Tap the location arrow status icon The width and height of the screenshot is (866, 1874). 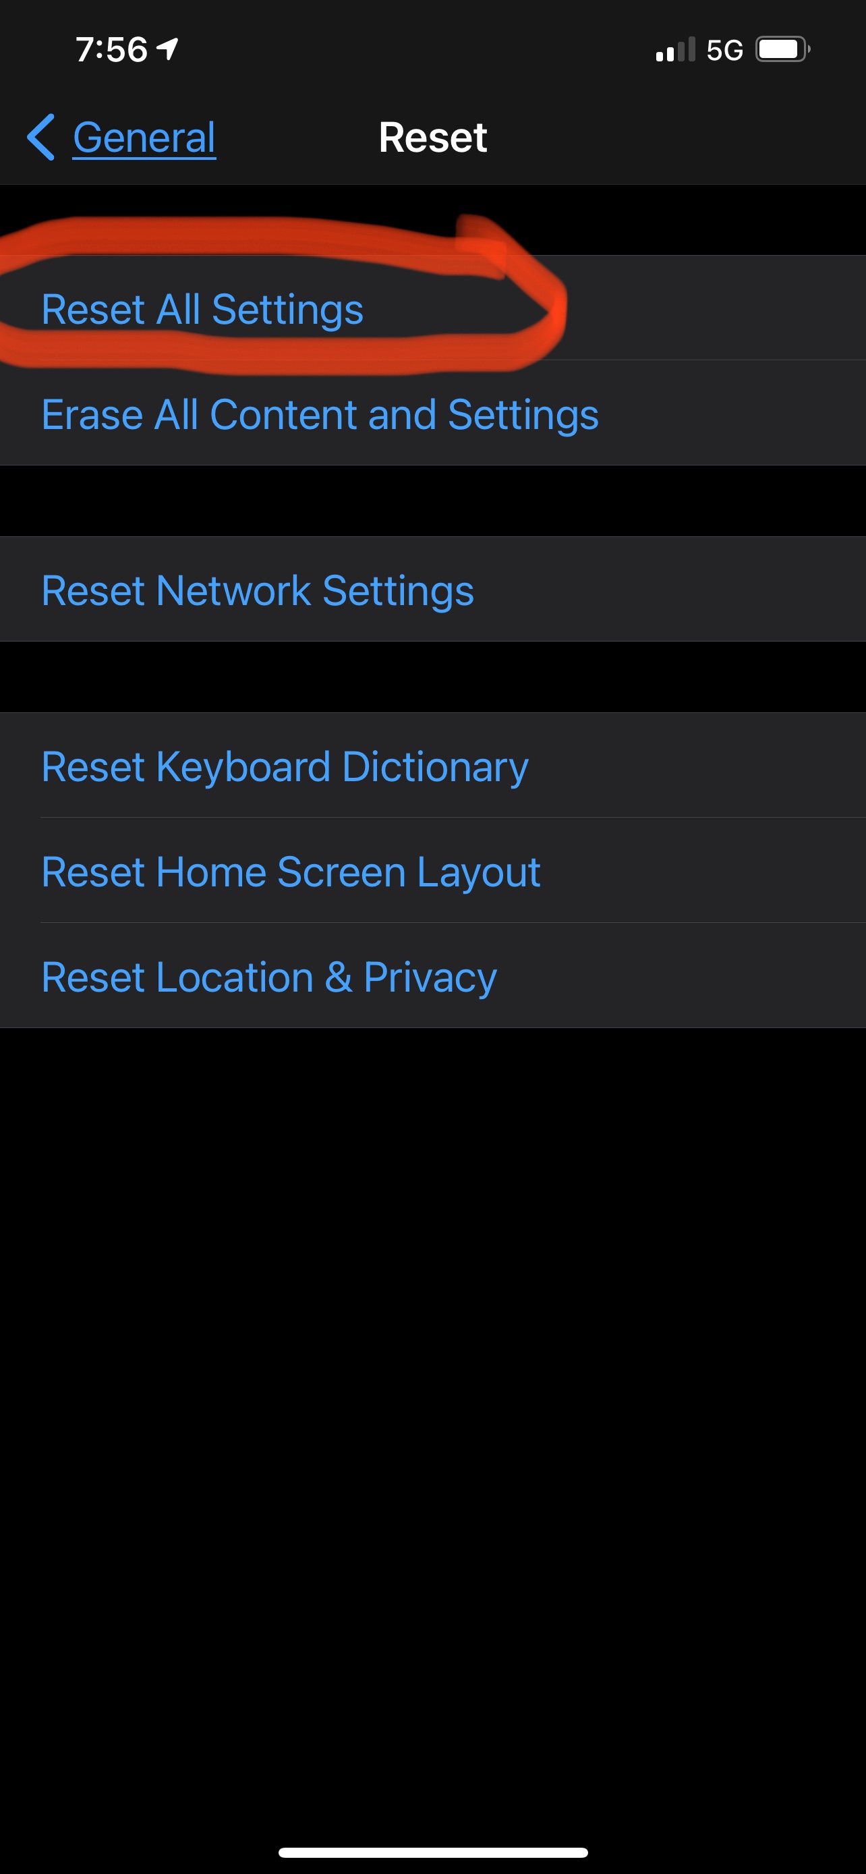pyautogui.click(x=167, y=49)
